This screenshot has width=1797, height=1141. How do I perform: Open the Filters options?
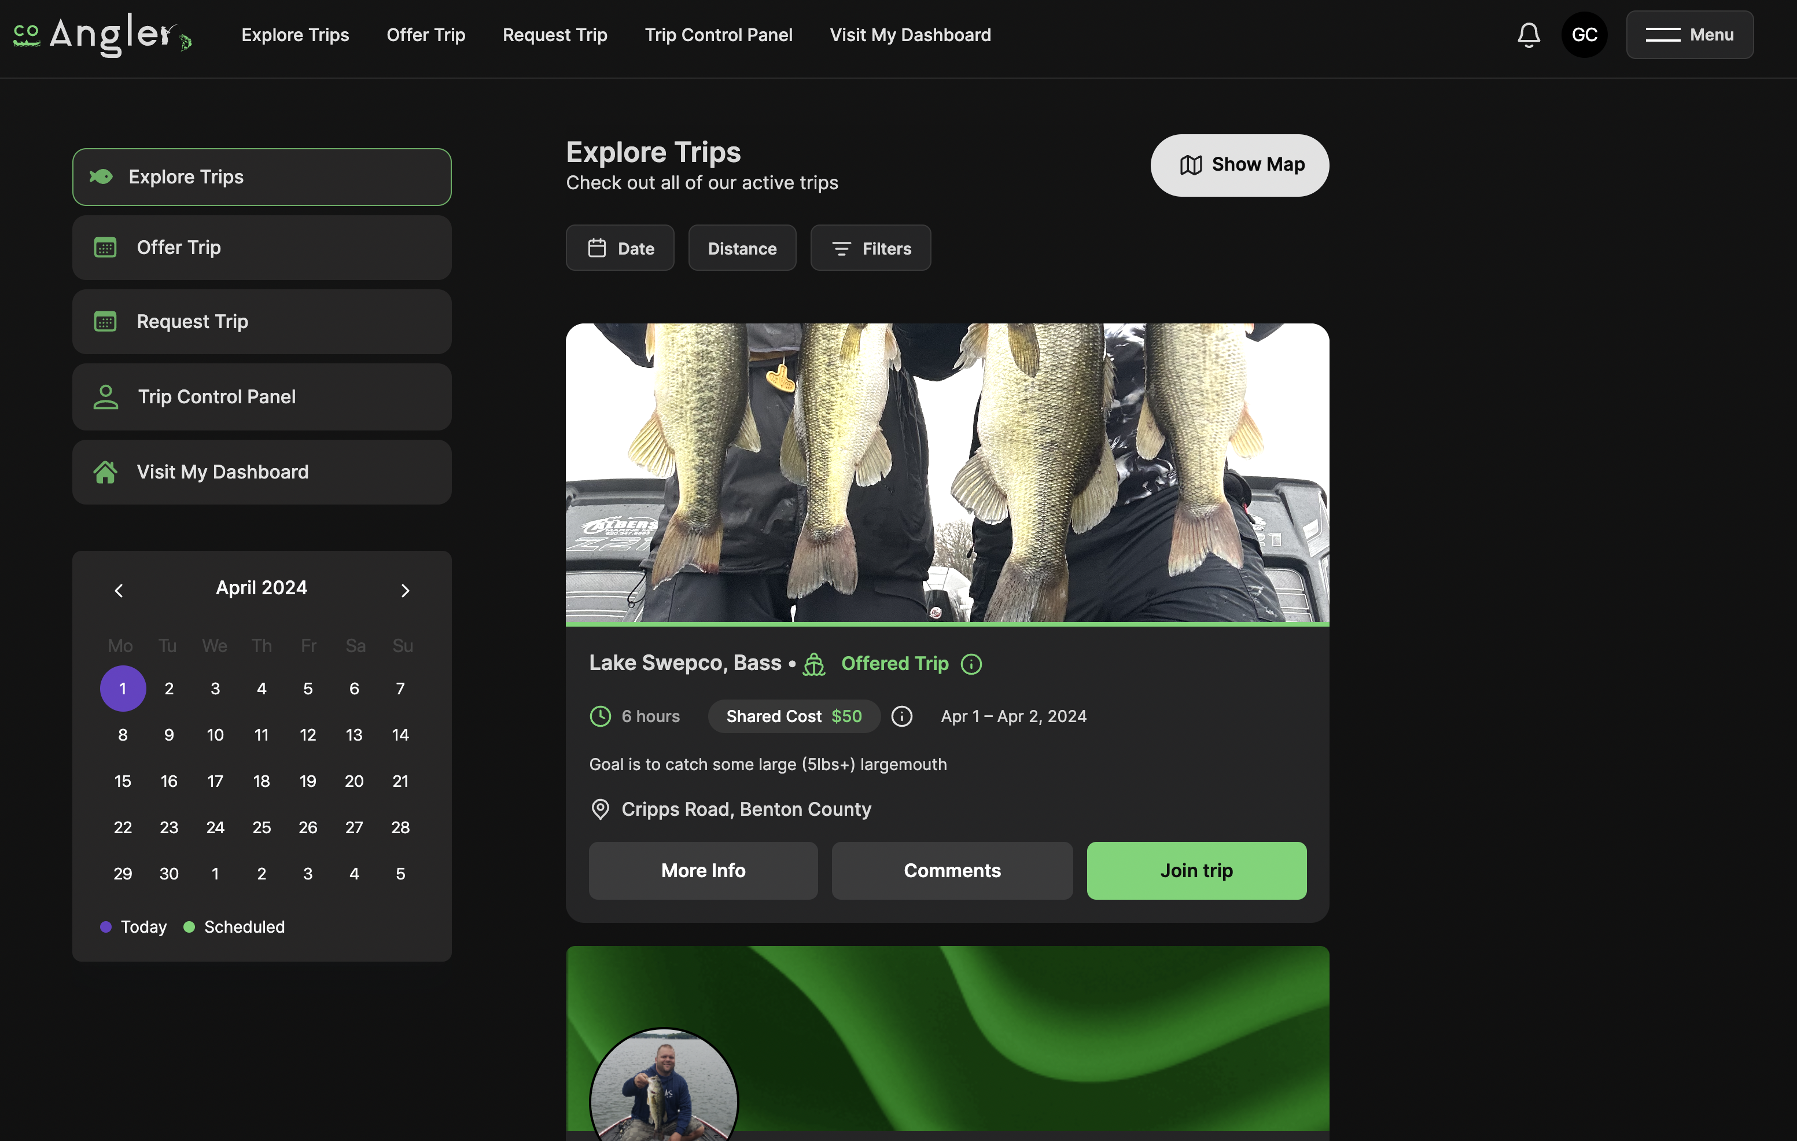pyautogui.click(x=870, y=248)
